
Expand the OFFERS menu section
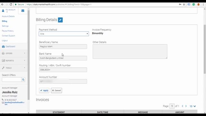[14, 53]
